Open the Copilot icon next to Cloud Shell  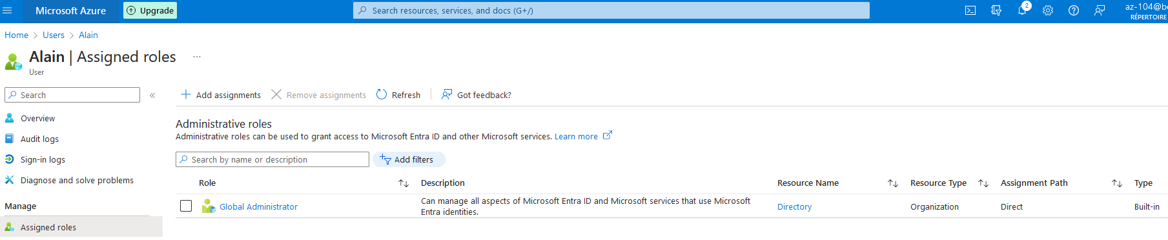996,10
